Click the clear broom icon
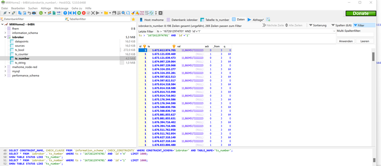This screenshot has width=381, height=166. point(133,13)
